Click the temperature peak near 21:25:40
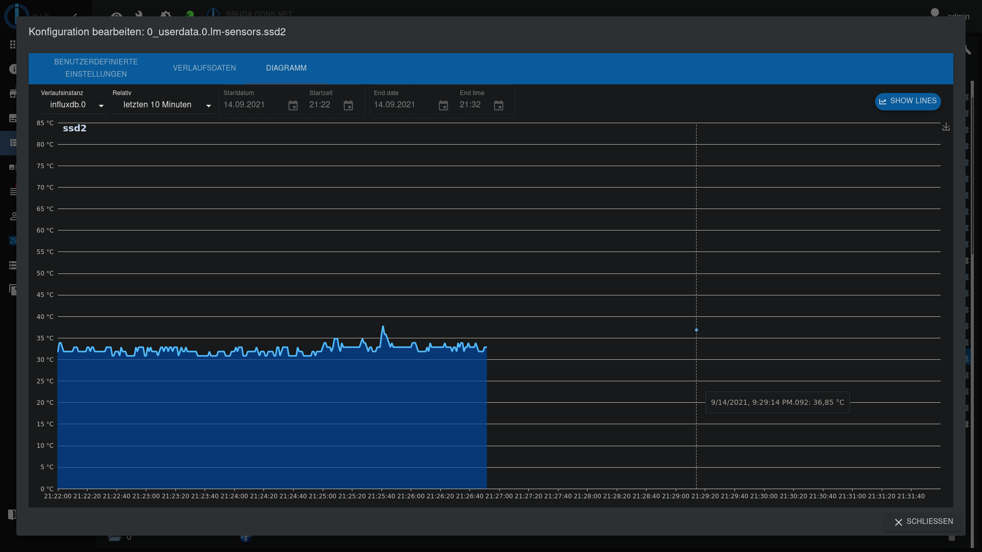 click(x=383, y=327)
